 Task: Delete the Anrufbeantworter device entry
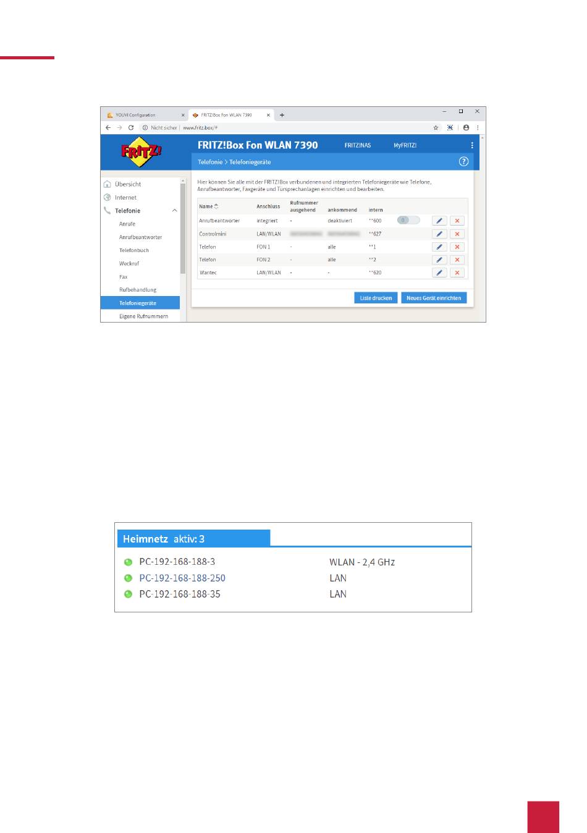pos(457,221)
